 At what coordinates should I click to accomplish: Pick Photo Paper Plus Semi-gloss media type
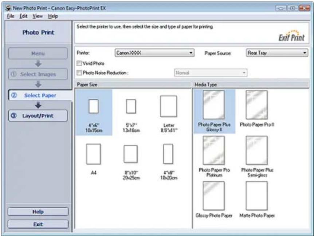(257, 150)
